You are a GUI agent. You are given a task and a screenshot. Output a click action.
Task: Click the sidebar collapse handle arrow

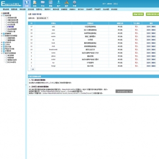point(26,85)
